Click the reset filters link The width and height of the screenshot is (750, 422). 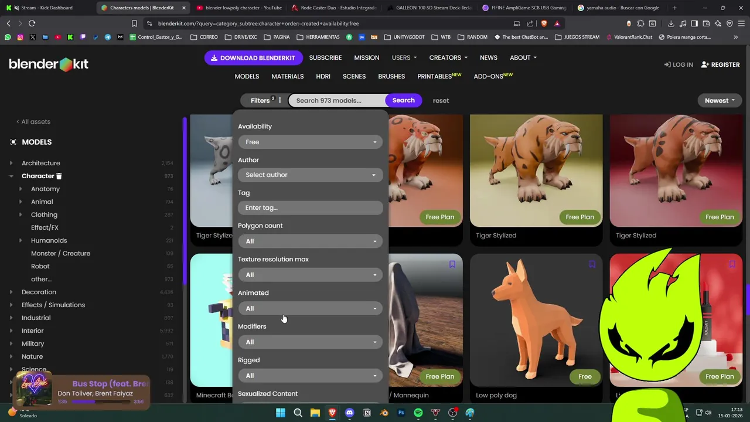click(441, 100)
